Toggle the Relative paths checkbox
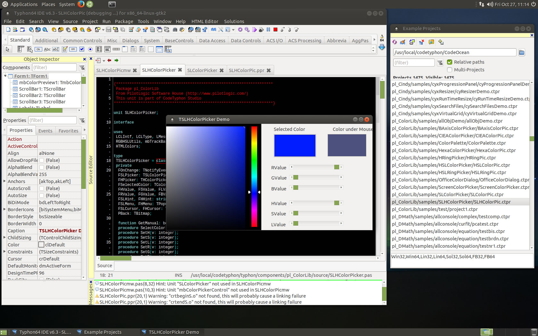The height and width of the screenshot is (336, 538). pyautogui.click(x=450, y=62)
